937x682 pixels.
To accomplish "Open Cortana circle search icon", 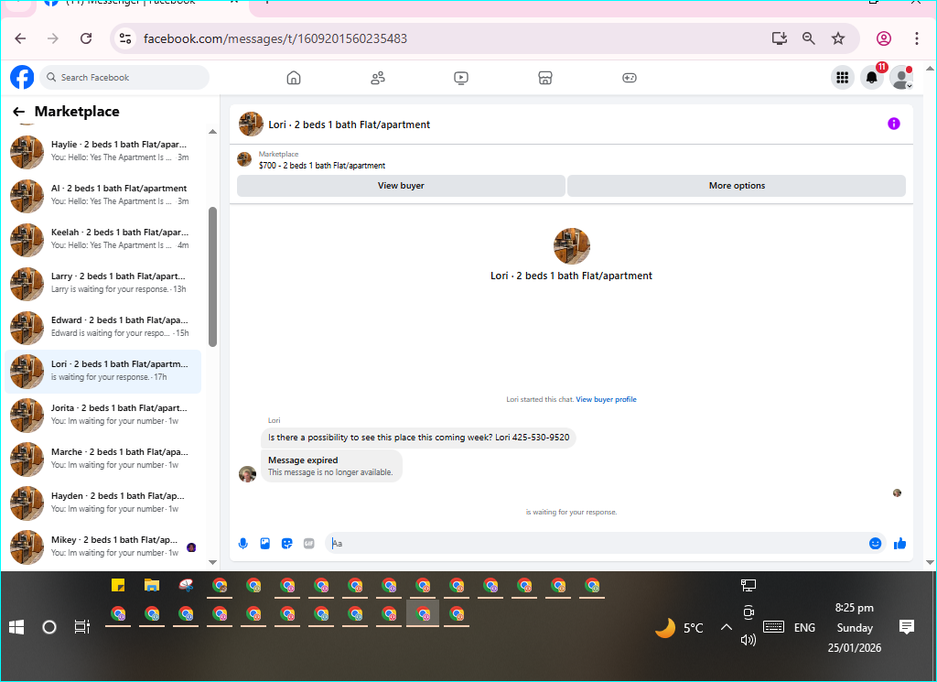I will 49,627.
